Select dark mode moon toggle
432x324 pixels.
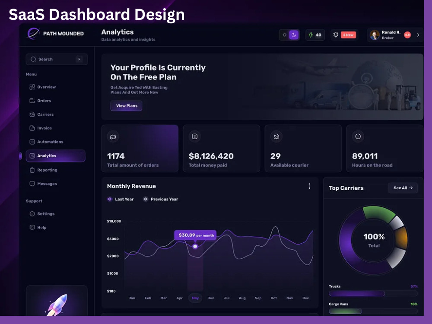point(294,35)
